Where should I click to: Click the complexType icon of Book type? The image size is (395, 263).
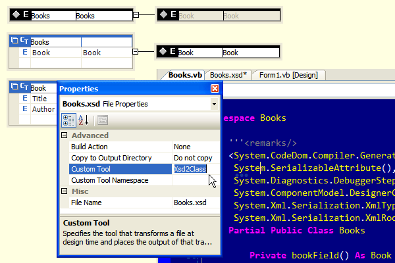pyautogui.click(x=14, y=86)
